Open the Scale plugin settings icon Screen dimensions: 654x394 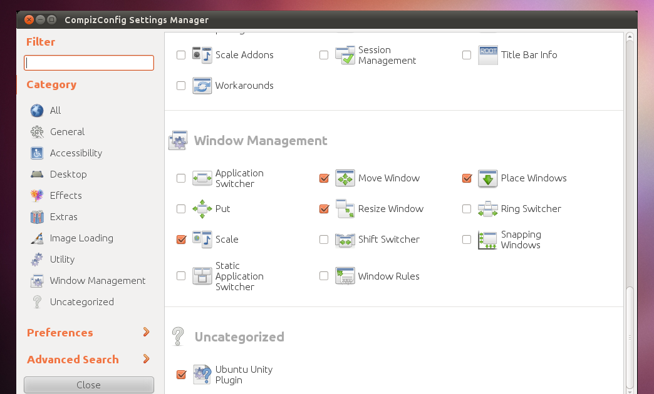point(201,240)
